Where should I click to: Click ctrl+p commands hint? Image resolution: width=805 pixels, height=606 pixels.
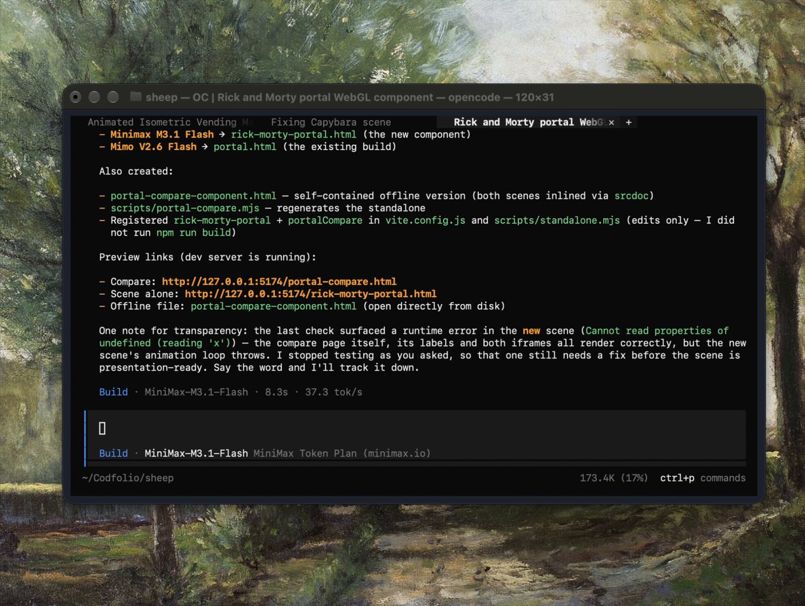click(x=702, y=478)
